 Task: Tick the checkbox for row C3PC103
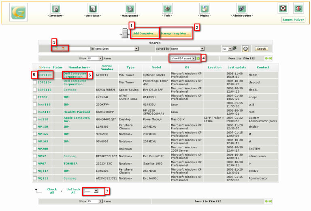(x=35, y=75)
